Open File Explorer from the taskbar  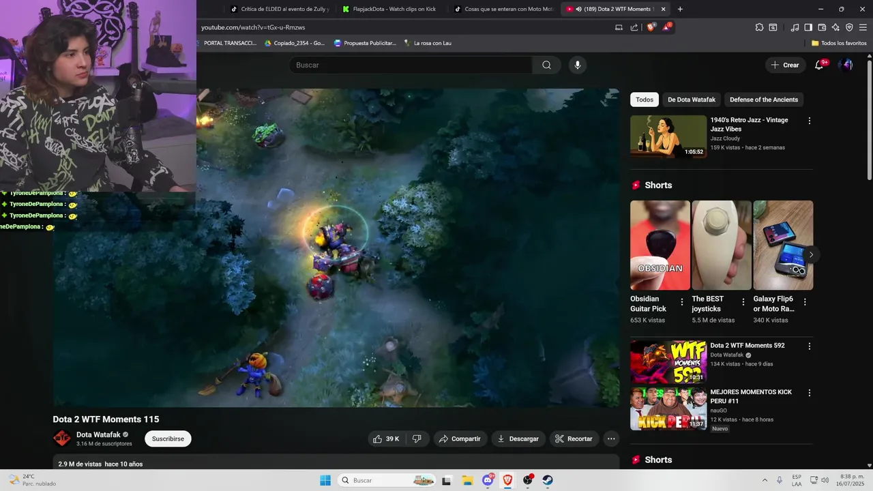pos(467,480)
